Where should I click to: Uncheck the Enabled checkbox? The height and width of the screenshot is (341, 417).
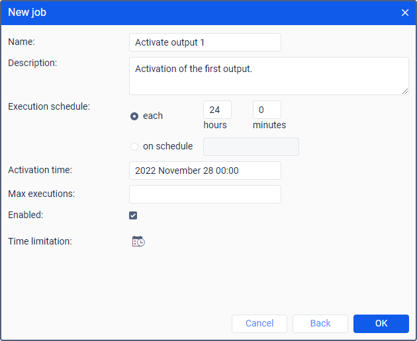[x=133, y=215]
